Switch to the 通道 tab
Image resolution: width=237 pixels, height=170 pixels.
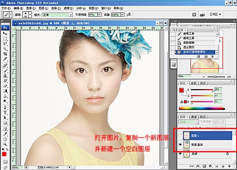[x=193, y=117]
